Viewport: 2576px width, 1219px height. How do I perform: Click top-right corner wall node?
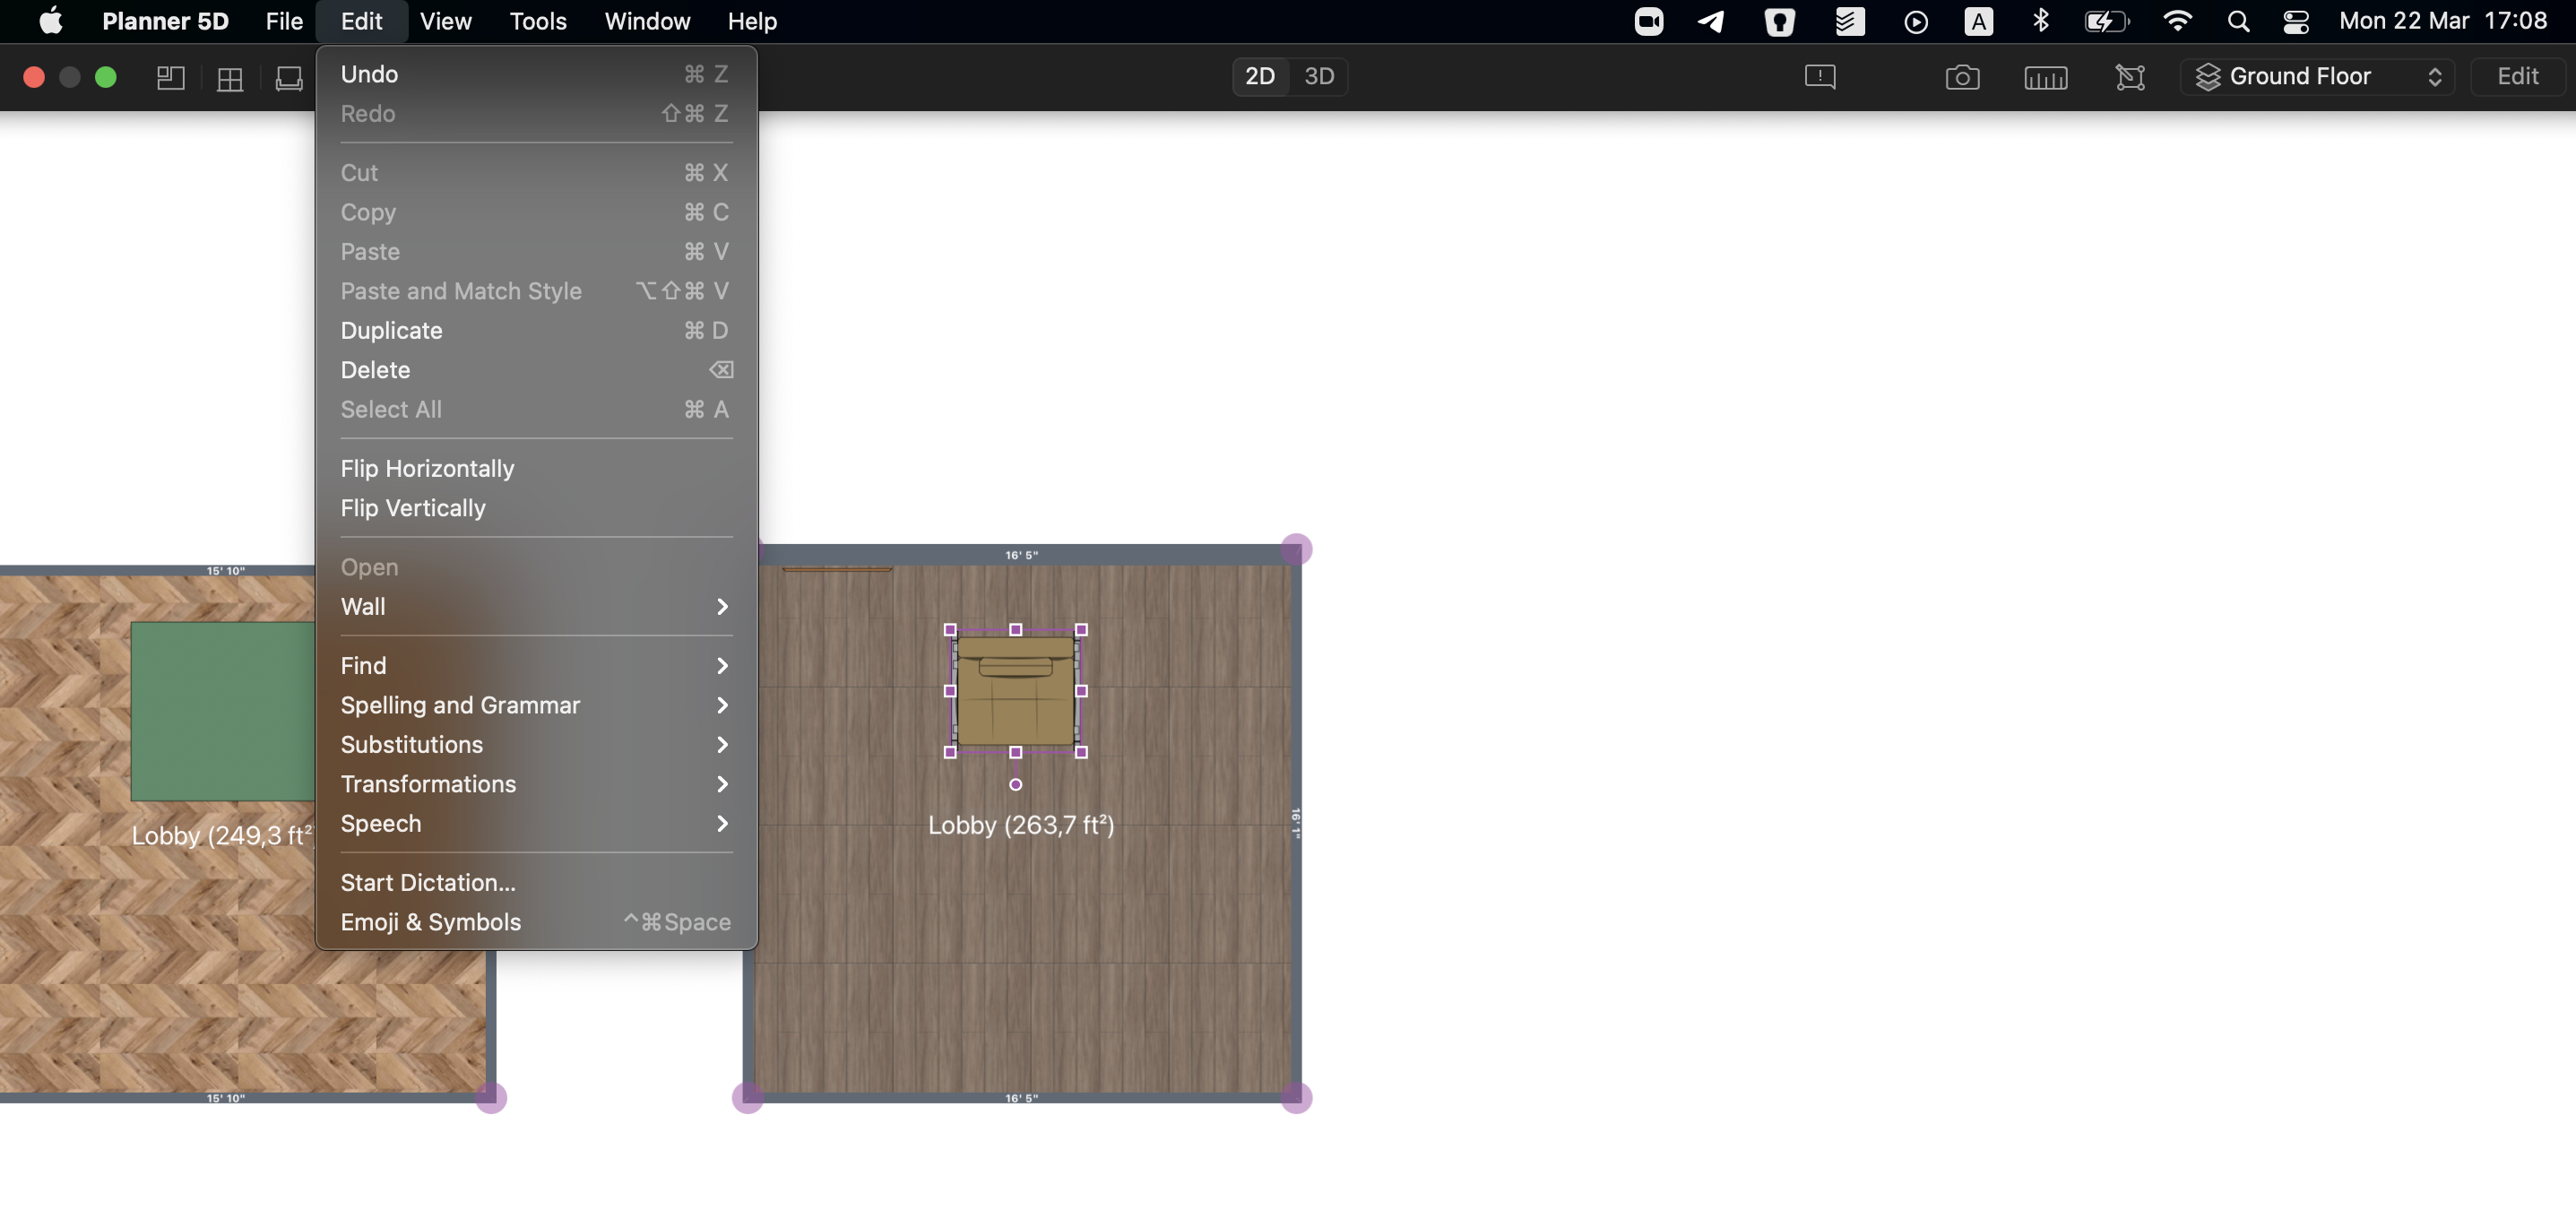click(x=1296, y=549)
